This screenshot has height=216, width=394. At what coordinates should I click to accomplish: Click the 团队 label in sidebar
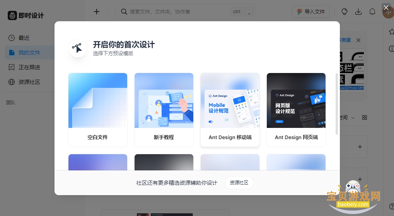pyautogui.click(x=11, y=102)
